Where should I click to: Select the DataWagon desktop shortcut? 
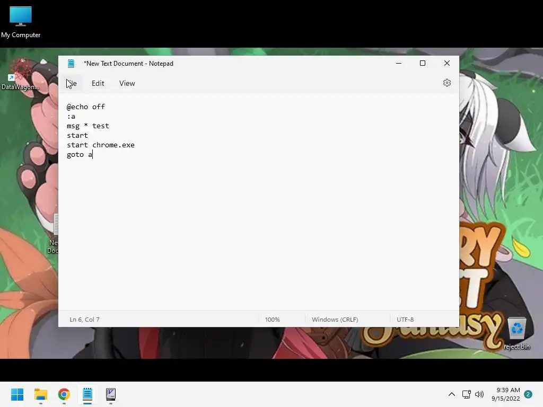(x=21, y=74)
